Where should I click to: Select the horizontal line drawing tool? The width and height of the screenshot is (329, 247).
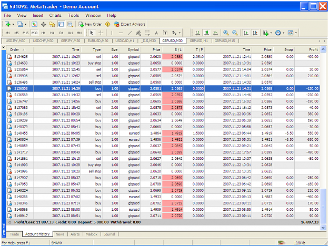[x=121, y=33]
